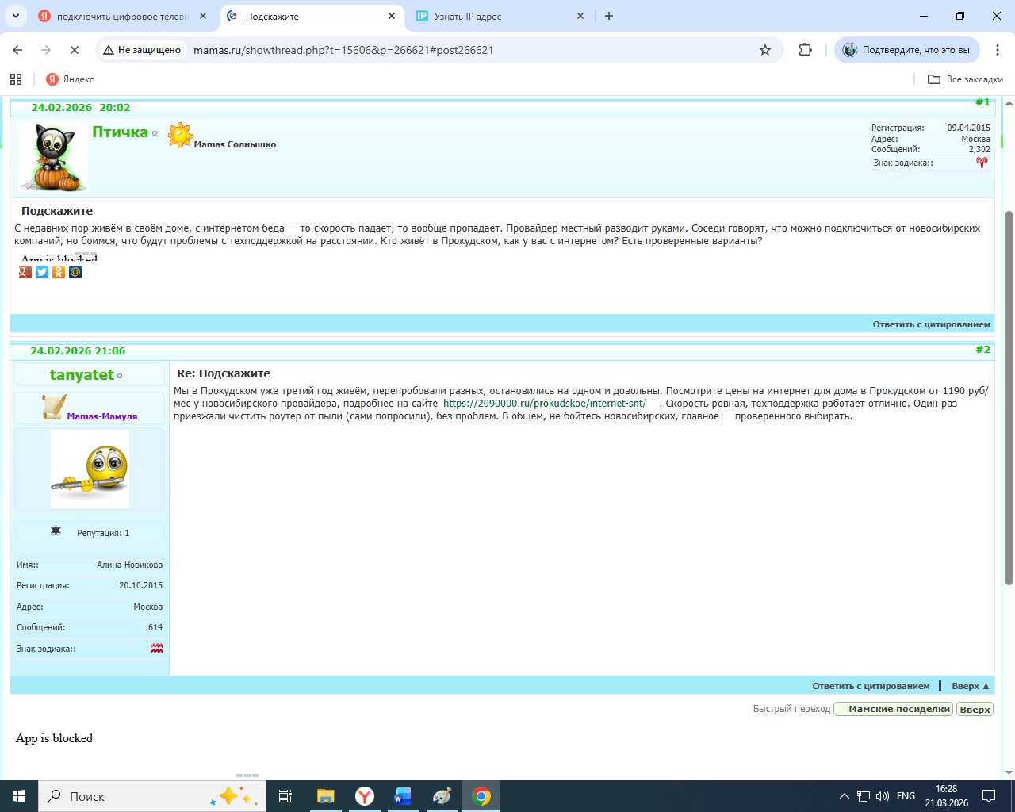The width and height of the screenshot is (1015, 812).
Task: Open the Chrome extensions puzzle icon
Action: click(806, 50)
